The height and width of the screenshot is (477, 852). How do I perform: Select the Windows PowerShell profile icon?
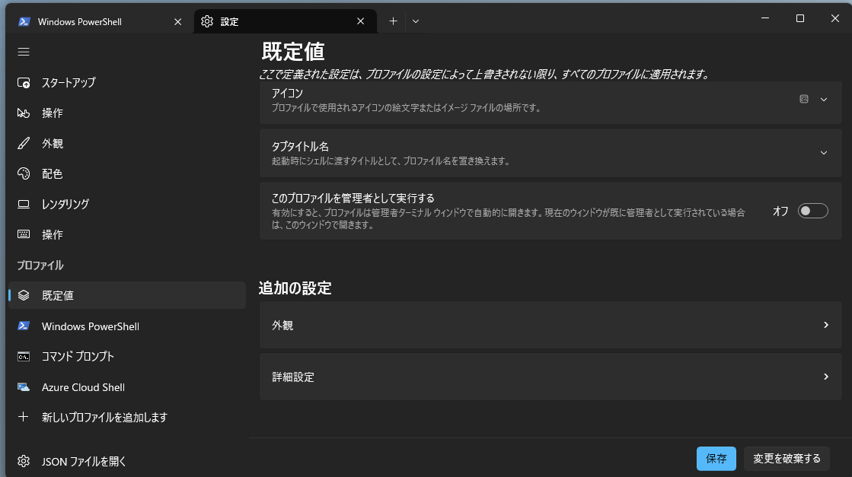(x=23, y=326)
